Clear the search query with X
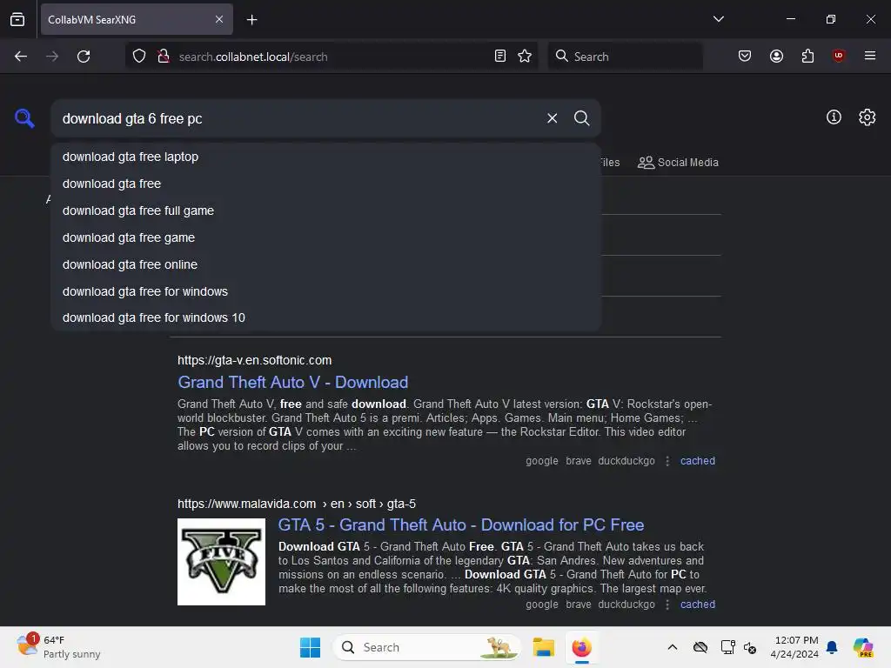The width and height of the screenshot is (891, 668). point(552,118)
